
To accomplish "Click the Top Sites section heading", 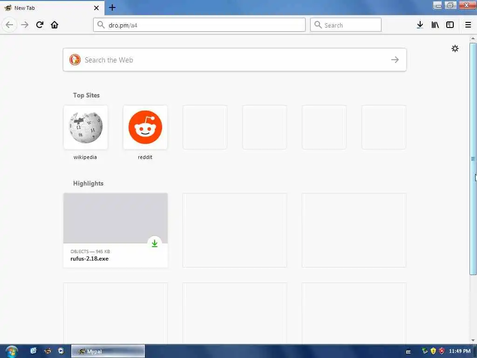I will (x=86, y=95).
